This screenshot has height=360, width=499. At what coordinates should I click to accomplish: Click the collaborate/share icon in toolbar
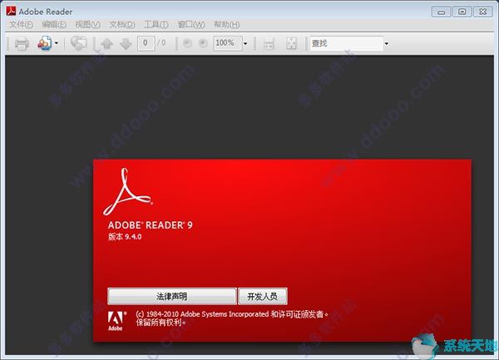[x=44, y=43]
